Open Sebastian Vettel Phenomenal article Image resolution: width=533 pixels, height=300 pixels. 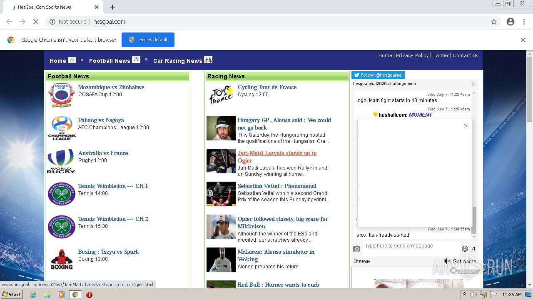click(277, 186)
